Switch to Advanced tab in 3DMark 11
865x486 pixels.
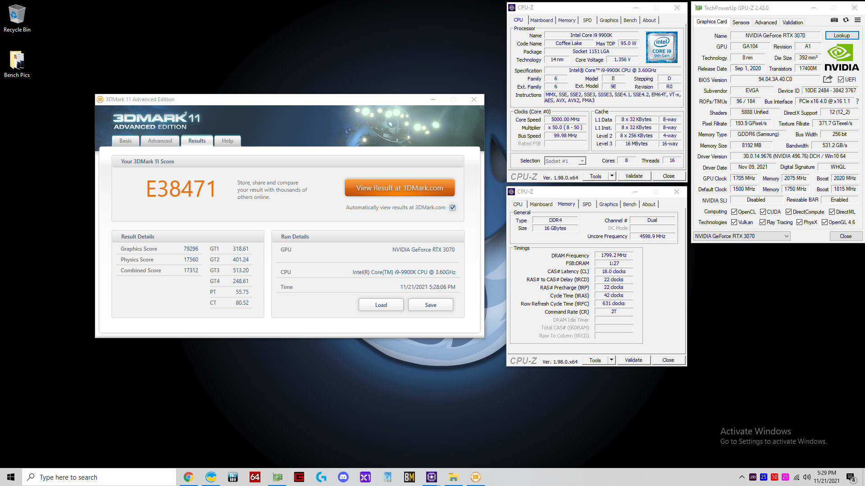pyautogui.click(x=160, y=141)
